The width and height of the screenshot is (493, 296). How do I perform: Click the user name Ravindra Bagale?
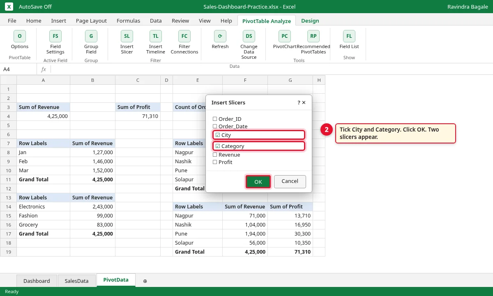coord(468,7)
